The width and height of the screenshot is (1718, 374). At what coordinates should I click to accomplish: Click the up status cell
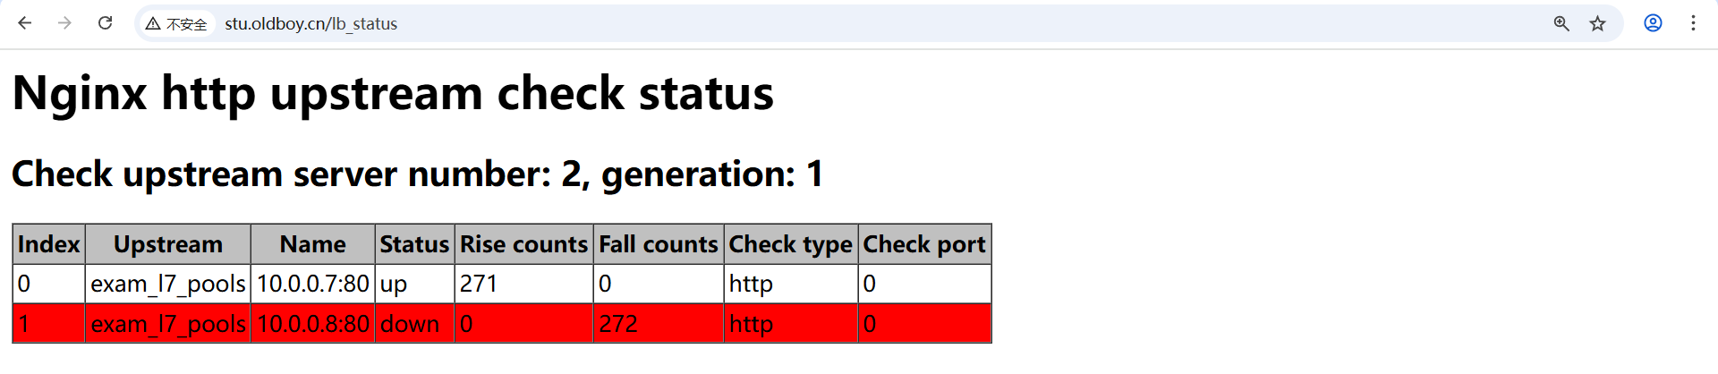(394, 284)
